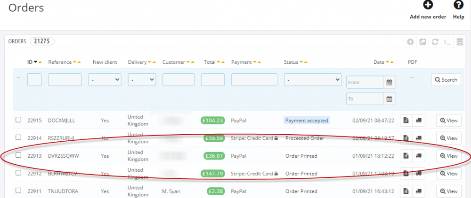Image resolution: width=471 pixels, height=198 pixels.
Task: Open calendar picker for From date
Action: pos(390,82)
